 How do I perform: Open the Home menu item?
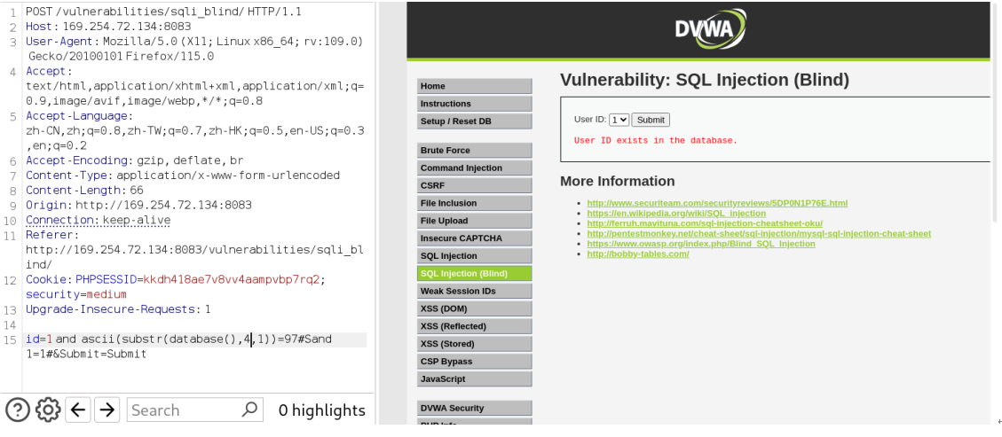474,86
